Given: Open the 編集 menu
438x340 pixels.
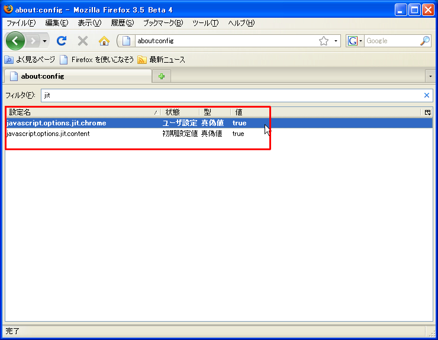Looking at the screenshot, I should tap(56, 23).
